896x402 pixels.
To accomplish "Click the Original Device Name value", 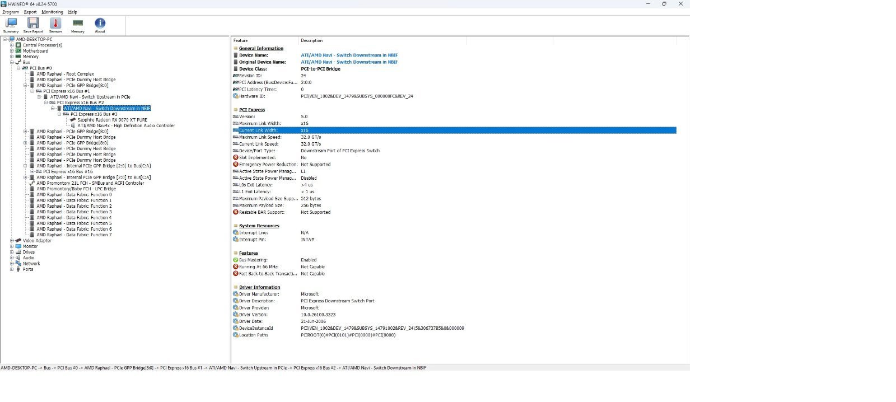I will click(349, 62).
